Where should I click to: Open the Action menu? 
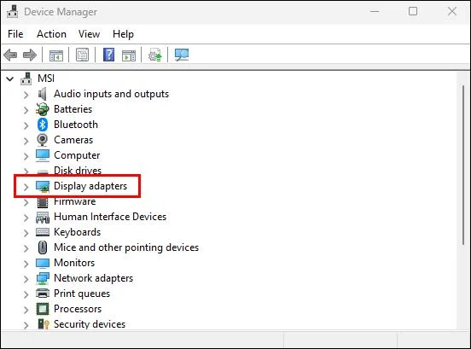point(52,34)
